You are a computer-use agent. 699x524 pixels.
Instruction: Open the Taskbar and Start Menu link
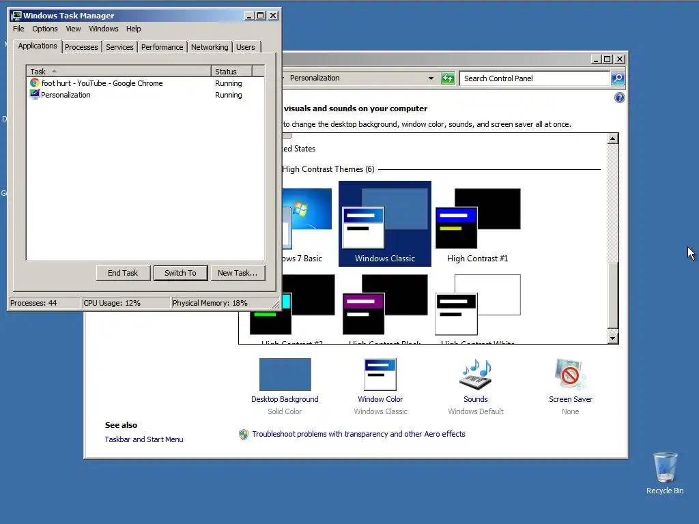pyautogui.click(x=144, y=439)
